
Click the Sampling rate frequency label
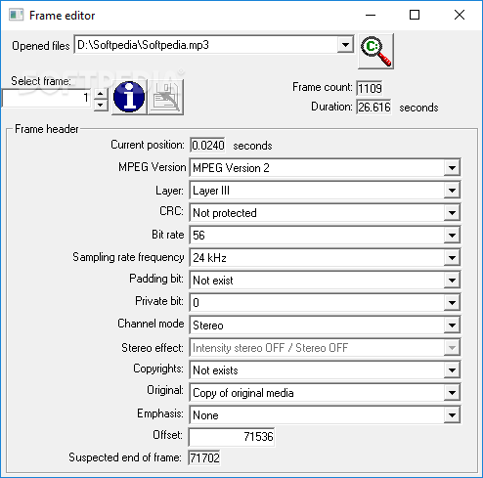[x=128, y=257]
